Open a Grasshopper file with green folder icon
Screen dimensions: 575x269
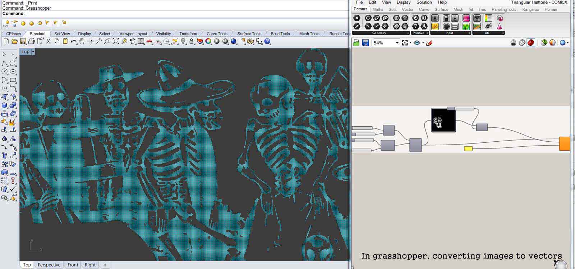click(356, 43)
